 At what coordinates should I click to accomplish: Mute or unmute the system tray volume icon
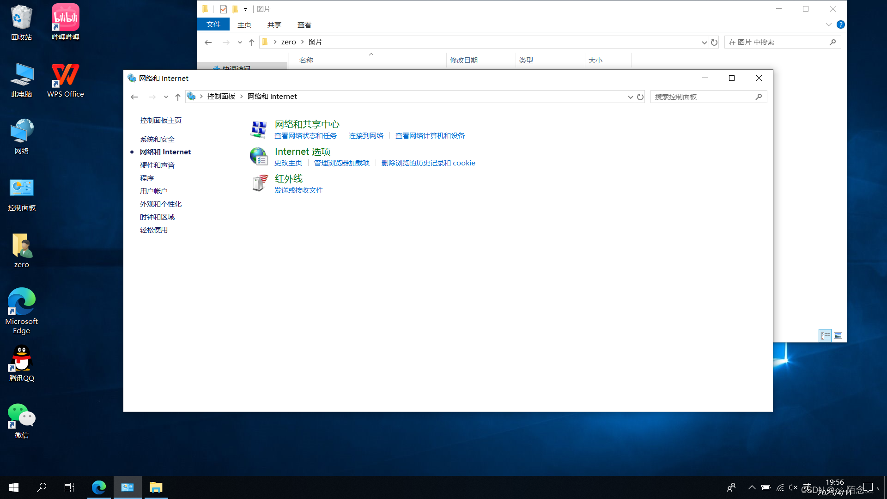point(793,487)
